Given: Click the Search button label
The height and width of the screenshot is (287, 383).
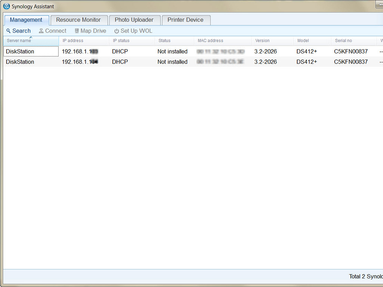Looking at the screenshot, I should pyautogui.click(x=21, y=31).
